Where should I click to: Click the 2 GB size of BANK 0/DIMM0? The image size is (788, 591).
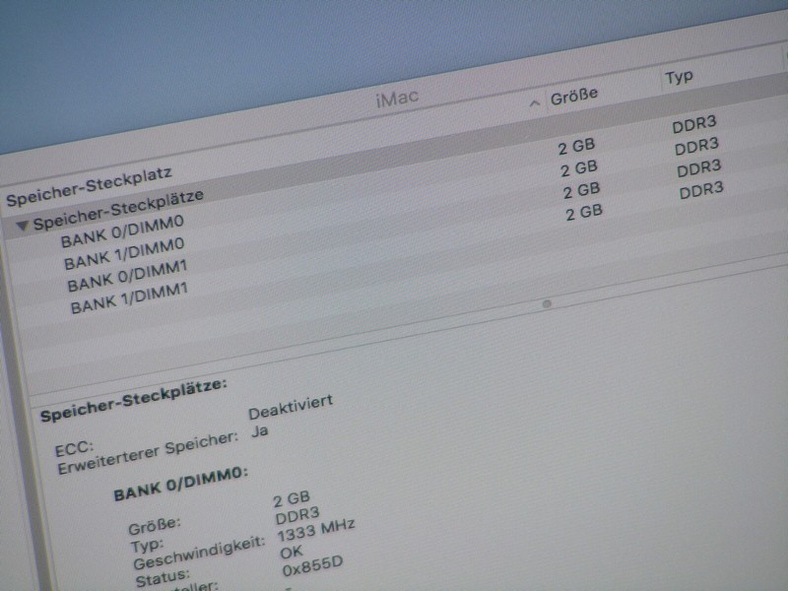576,146
